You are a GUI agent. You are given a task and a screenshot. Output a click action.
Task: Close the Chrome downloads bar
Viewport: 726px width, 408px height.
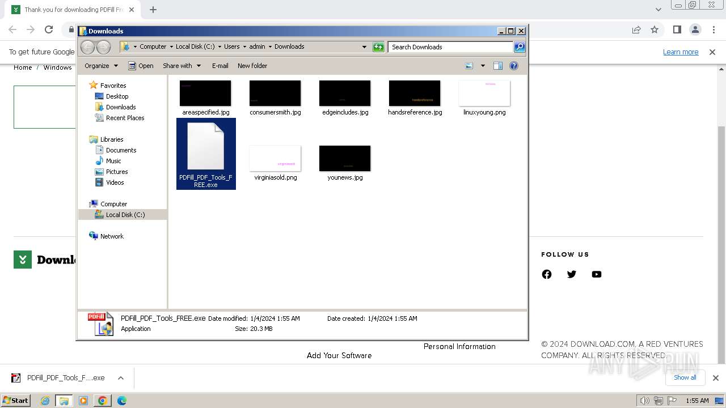click(716, 378)
